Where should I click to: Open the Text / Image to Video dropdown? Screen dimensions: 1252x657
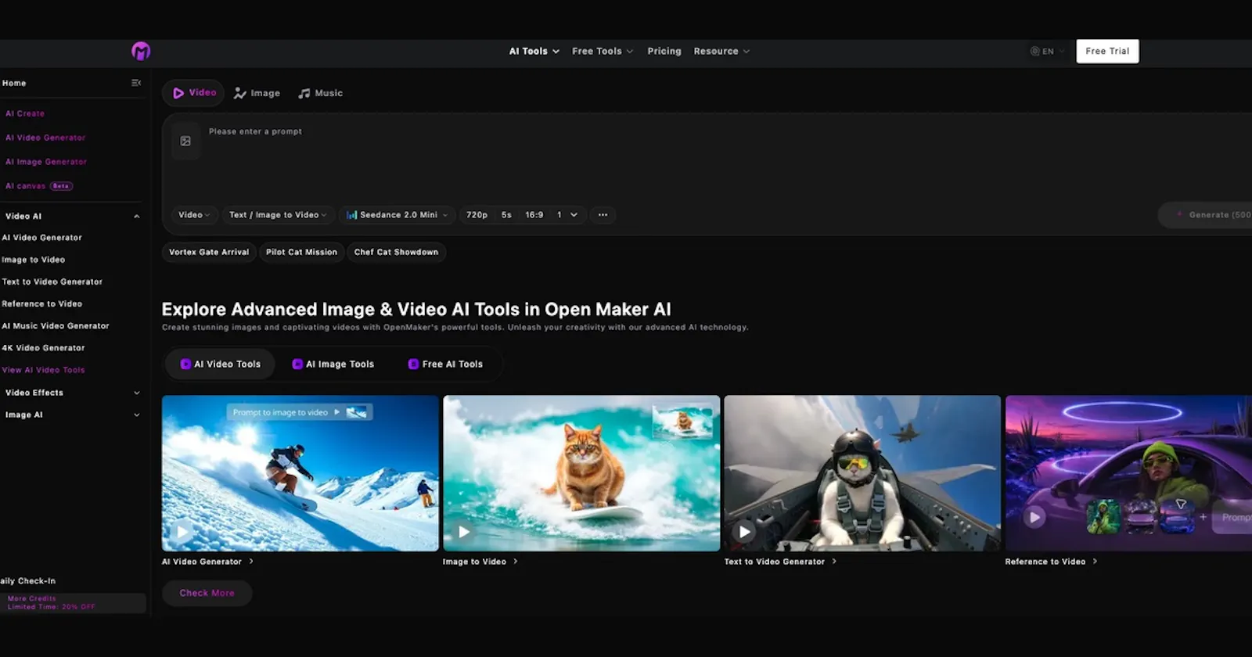[278, 215]
